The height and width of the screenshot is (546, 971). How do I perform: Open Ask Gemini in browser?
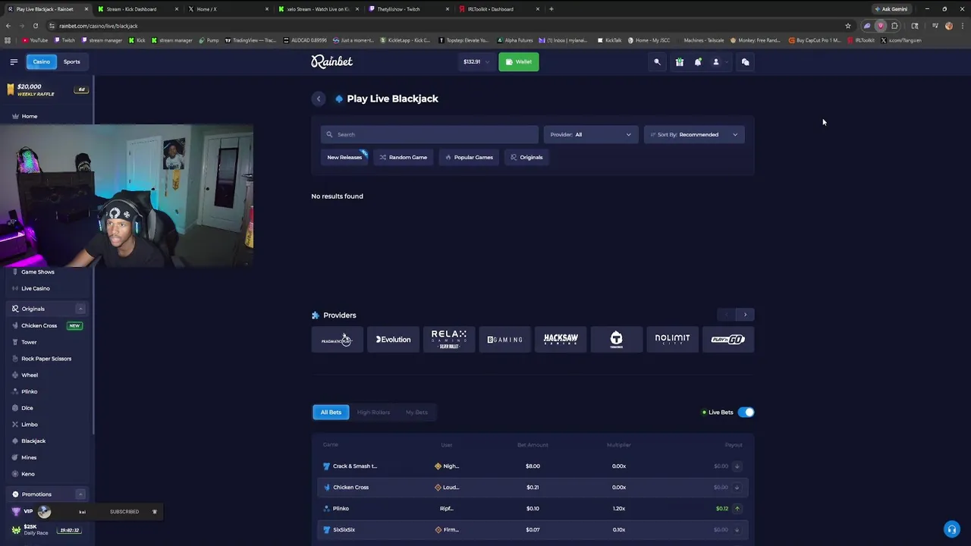891,9
